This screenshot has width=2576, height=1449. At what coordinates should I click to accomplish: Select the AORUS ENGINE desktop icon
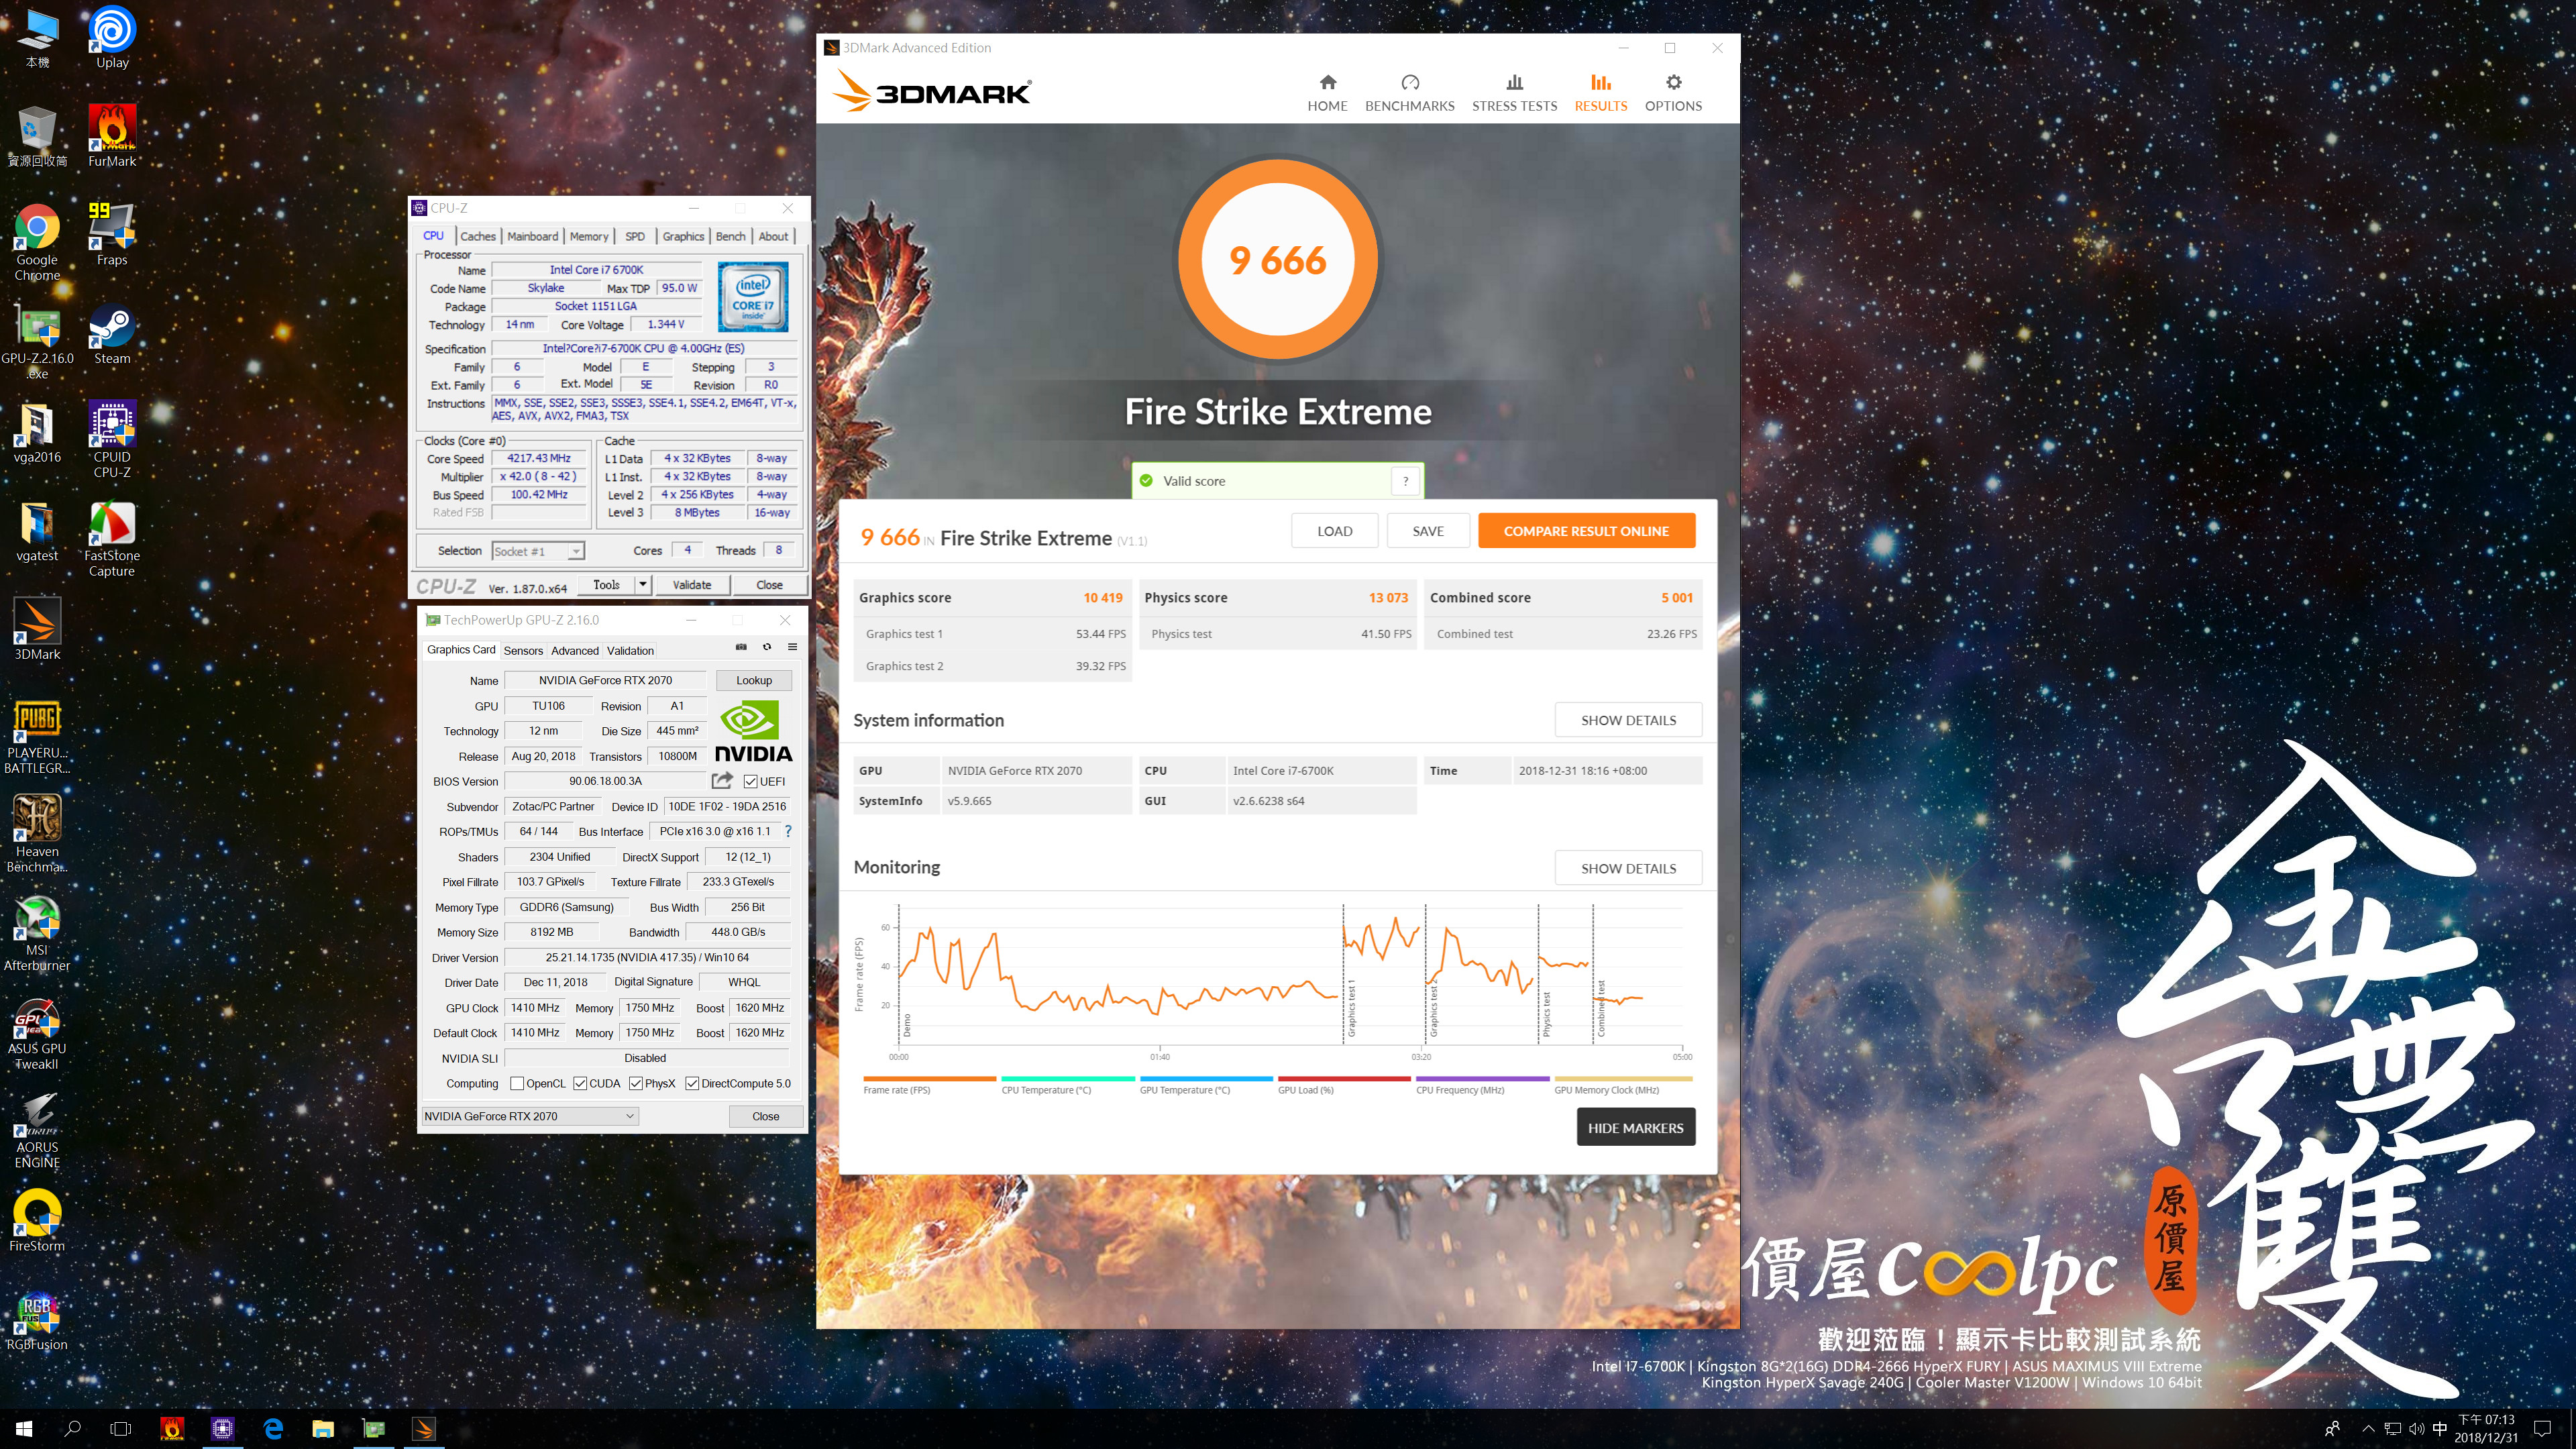click(x=37, y=1130)
